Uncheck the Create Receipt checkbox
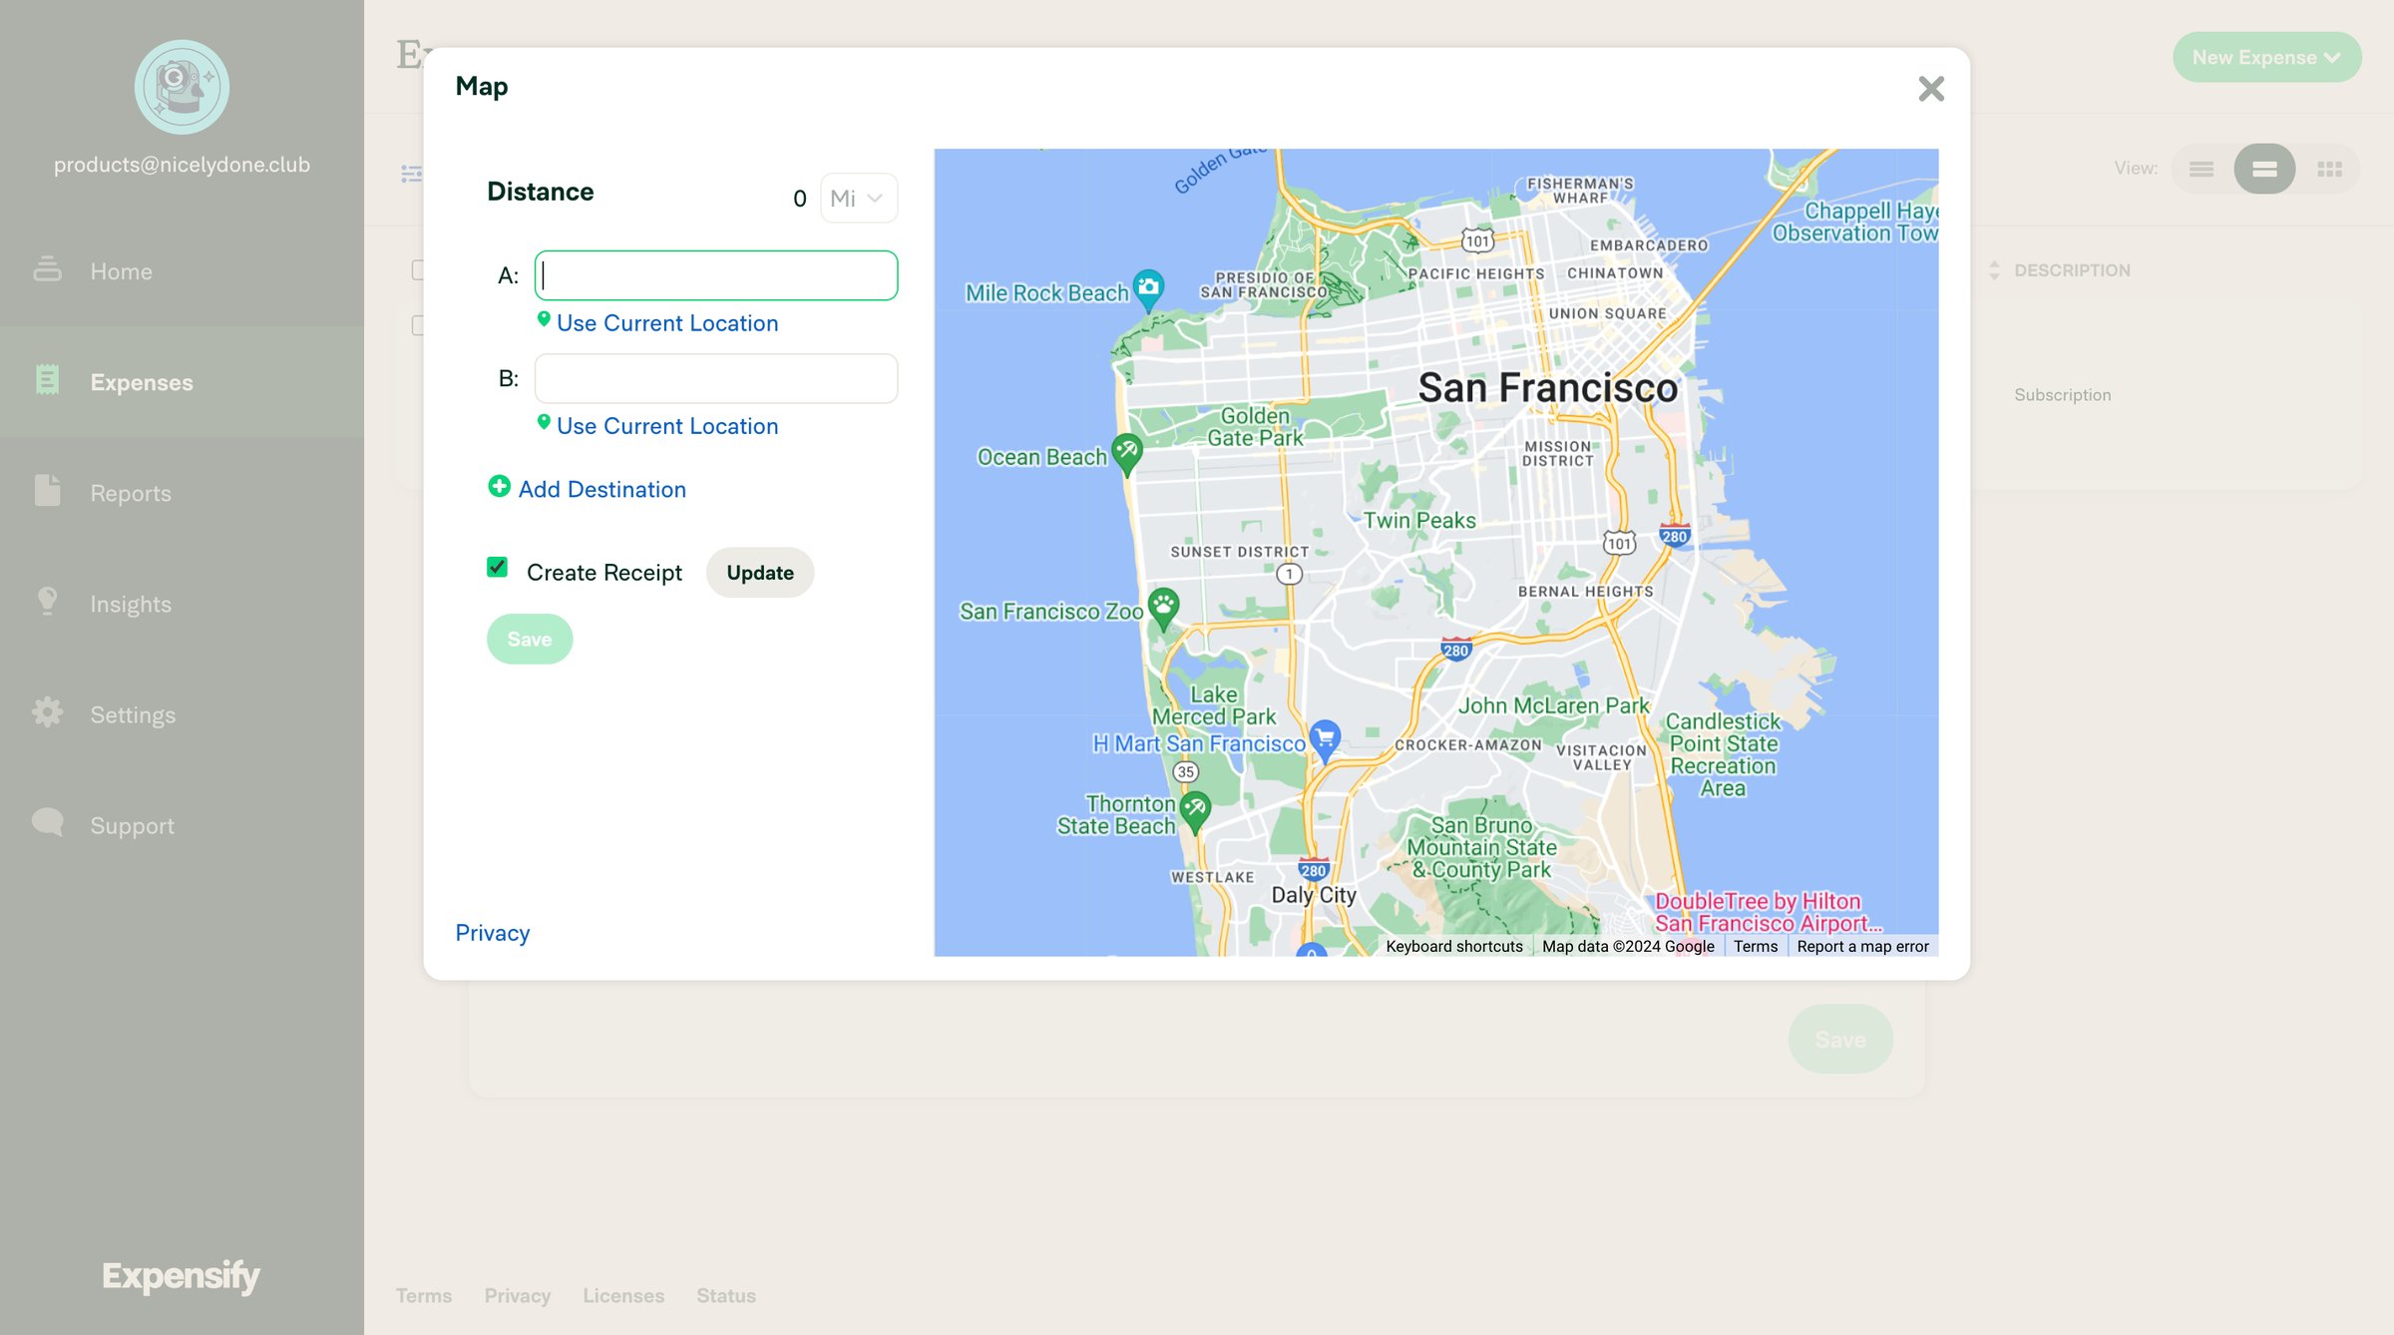The width and height of the screenshot is (2394, 1335). click(497, 568)
